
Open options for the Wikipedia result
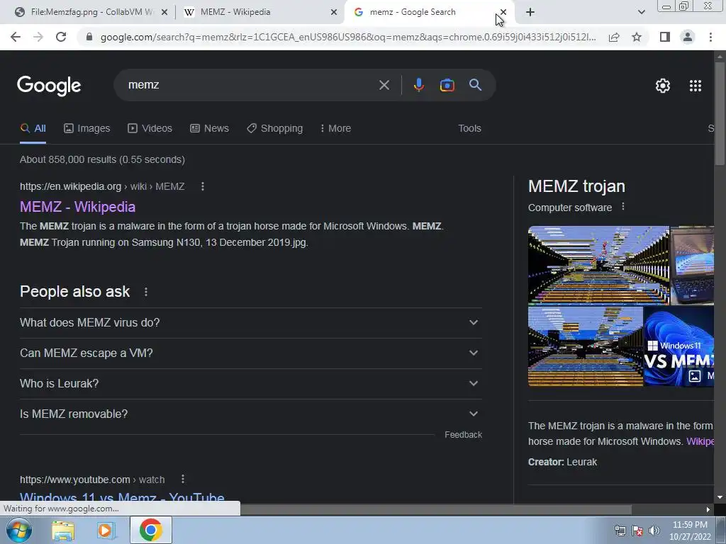click(202, 186)
